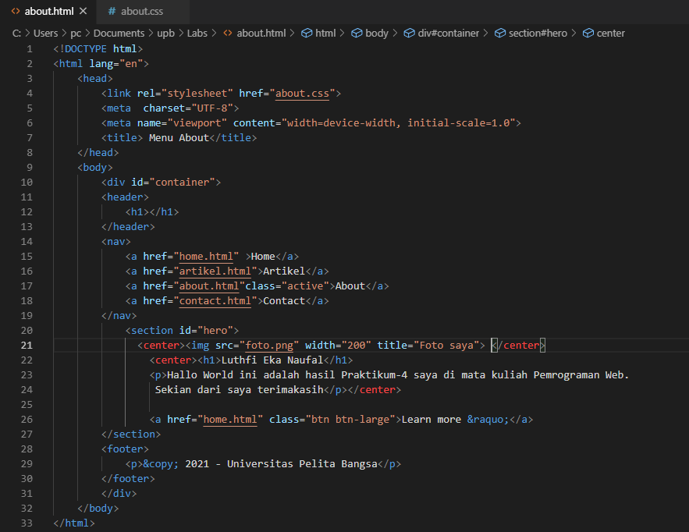This screenshot has width=689, height=532.
Task: Click line number 21 in the gutter
Action: (26, 345)
